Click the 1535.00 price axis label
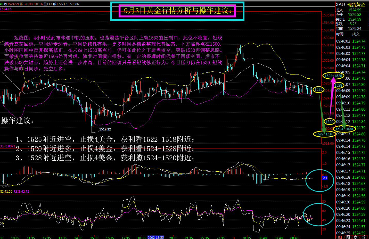Viewport: 369px width, 239px height. [x=328, y=15]
